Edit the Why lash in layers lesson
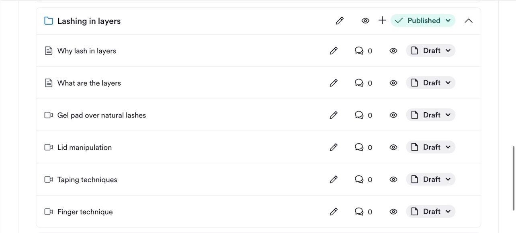Viewport: 516px width, 233px height. pos(334,51)
